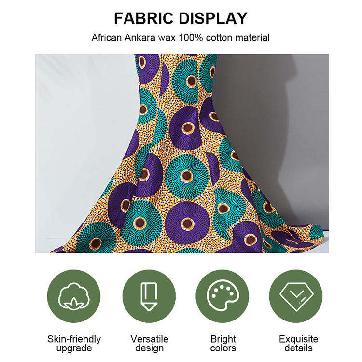
Task: Click the teal circle motif at fabric center
Action: (186, 176)
